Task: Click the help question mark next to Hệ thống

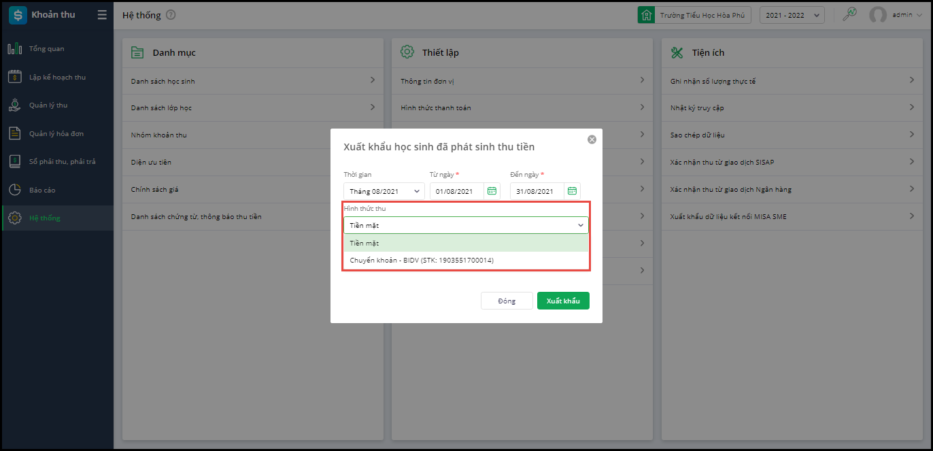Action: point(171,15)
